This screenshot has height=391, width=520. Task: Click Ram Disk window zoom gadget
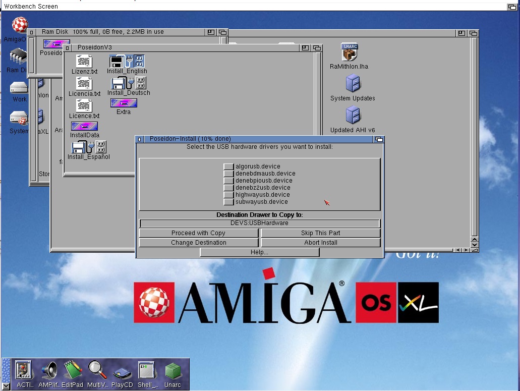[x=211, y=32]
